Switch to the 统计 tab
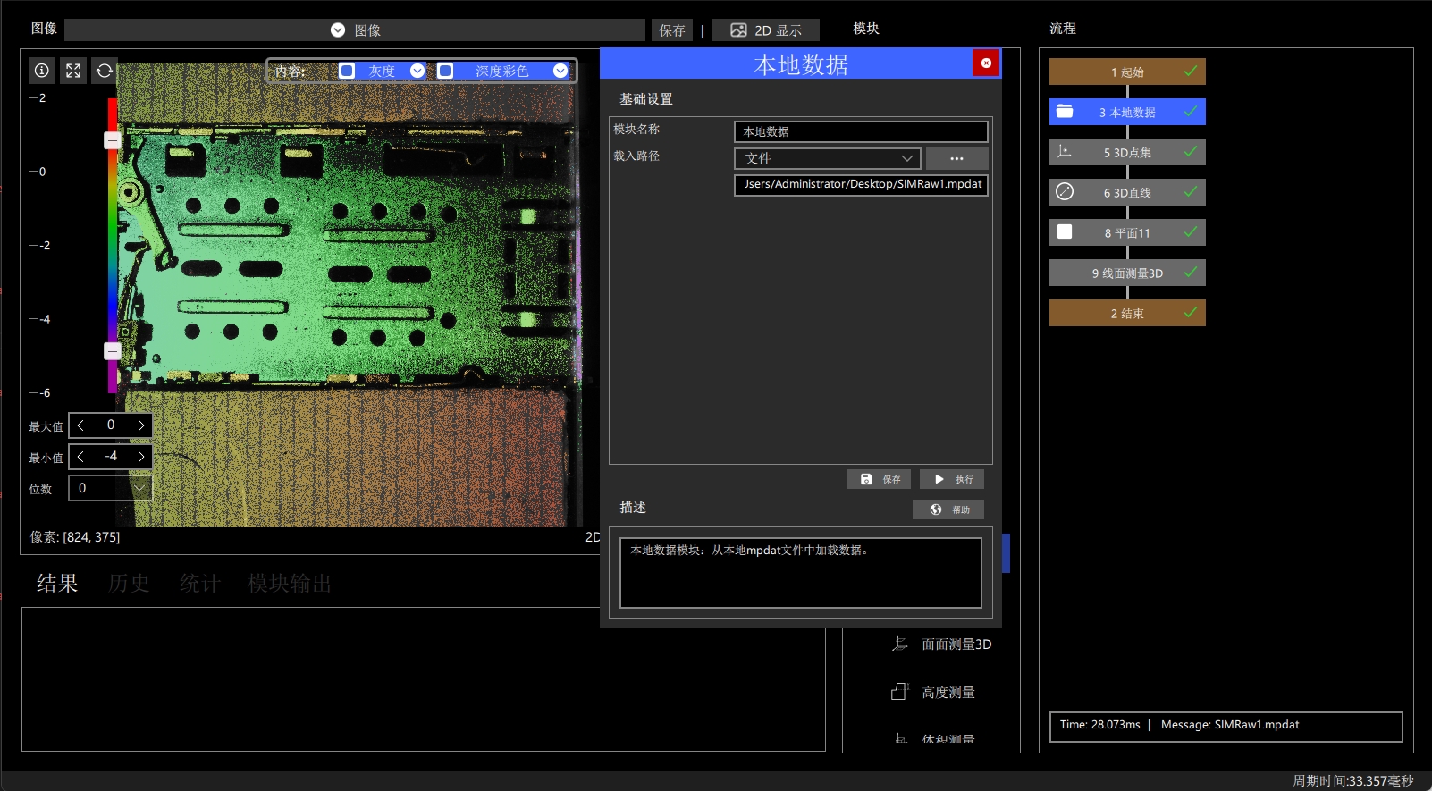The image size is (1432, 791). pos(200,584)
